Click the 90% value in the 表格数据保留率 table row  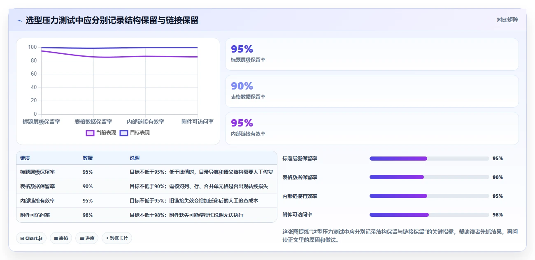pos(88,186)
